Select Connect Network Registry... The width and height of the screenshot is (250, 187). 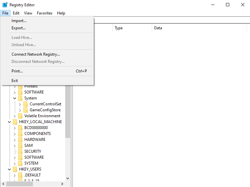coord(47,54)
